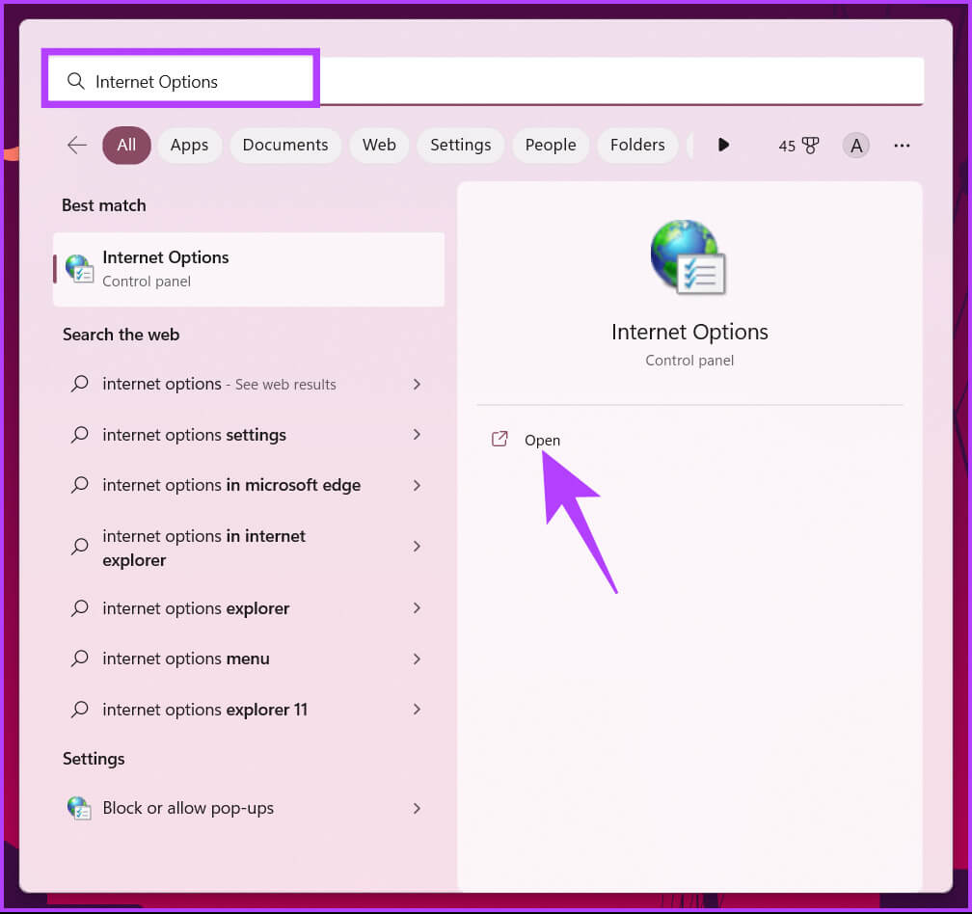The height and width of the screenshot is (914, 972).
Task: Select 'internet options explorer' web suggestion
Action: click(x=249, y=608)
